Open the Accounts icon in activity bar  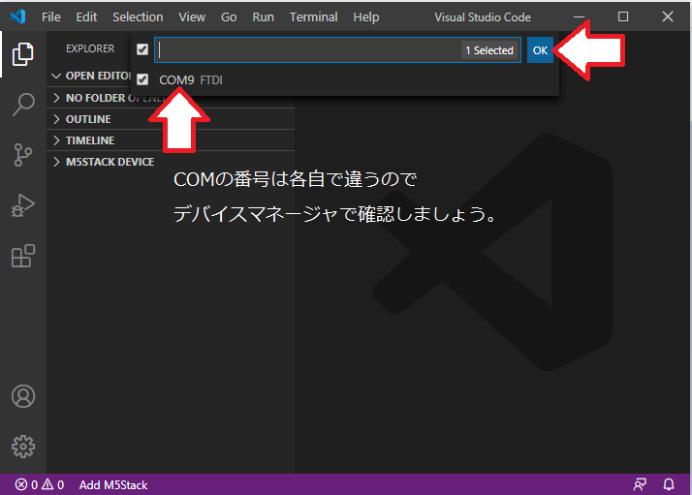tap(23, 396)
